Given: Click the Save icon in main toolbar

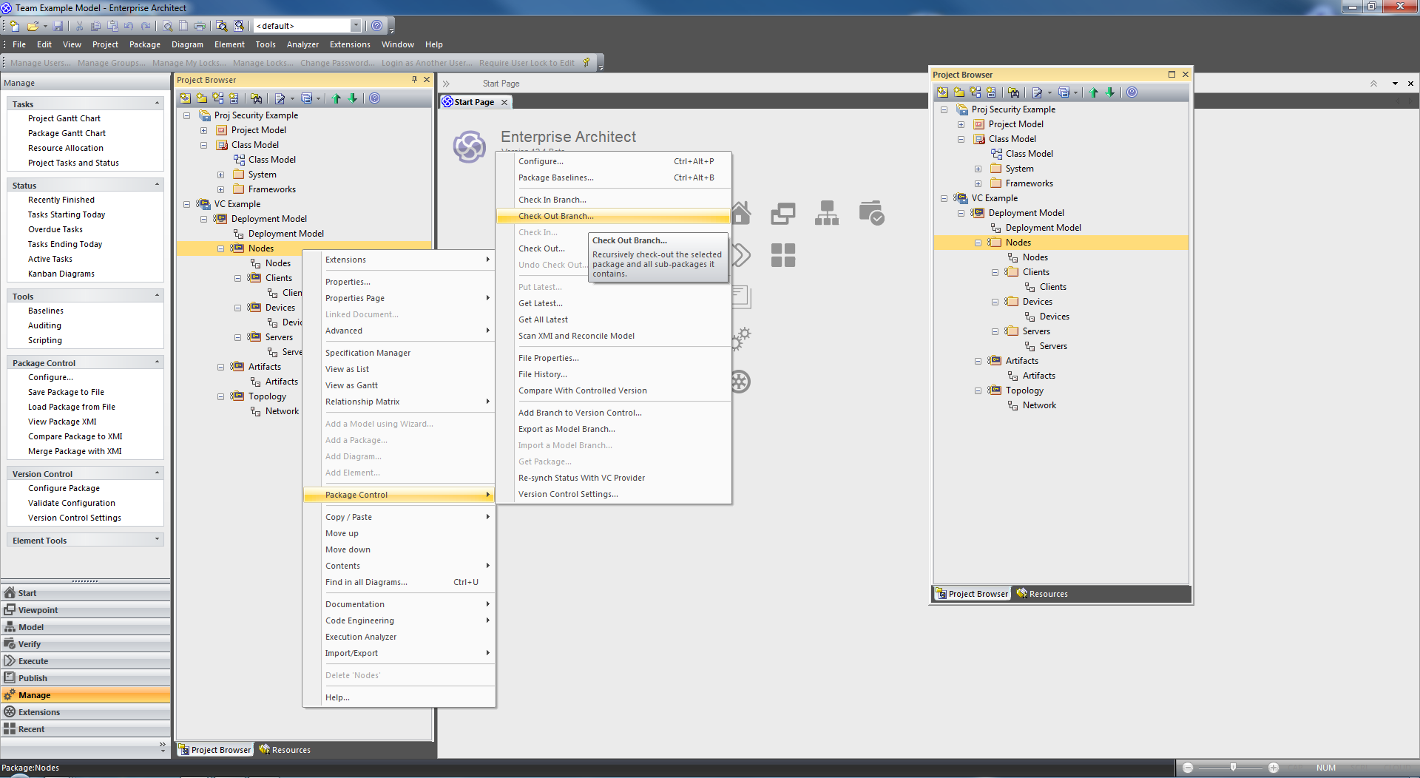Looking at the screenshot, I should pos(58,26).
